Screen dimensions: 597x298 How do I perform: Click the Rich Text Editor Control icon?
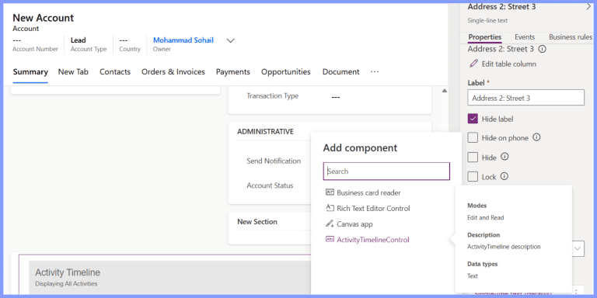tap(330, 208)
